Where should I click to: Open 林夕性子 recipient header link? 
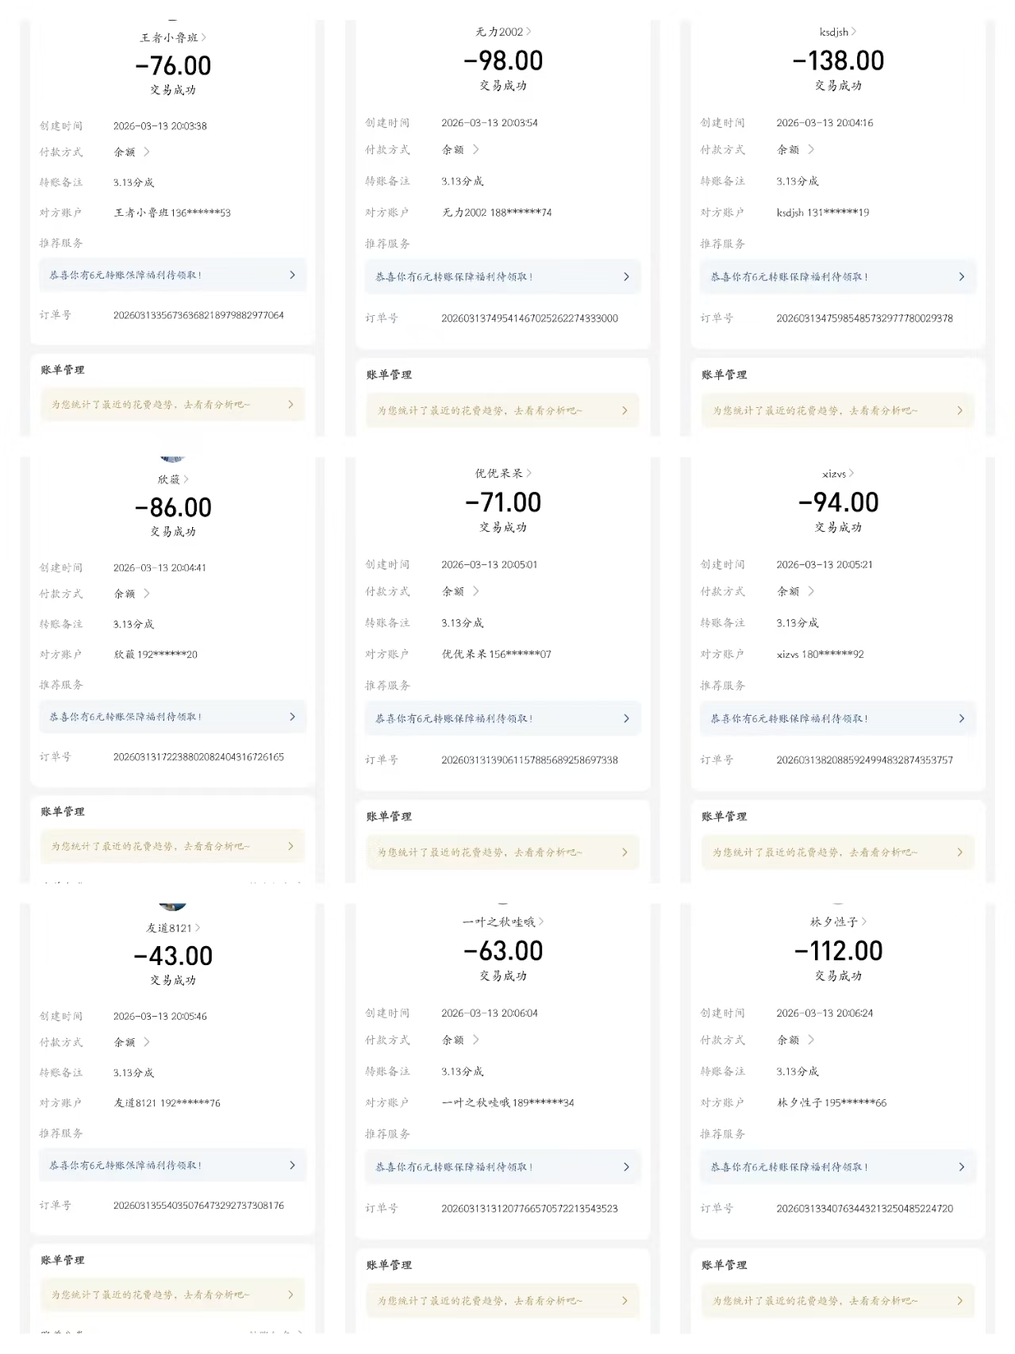click(x=838, y=922)
